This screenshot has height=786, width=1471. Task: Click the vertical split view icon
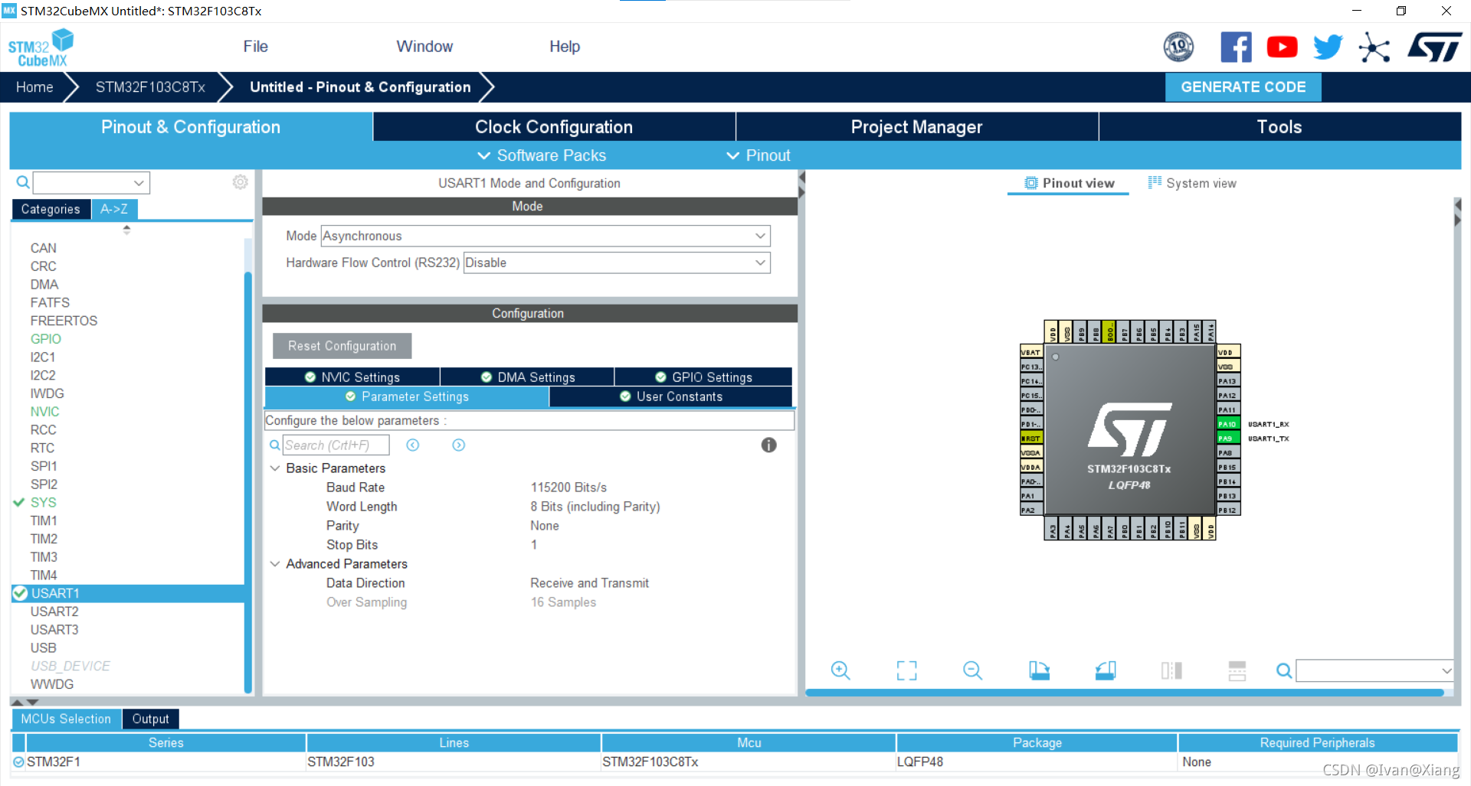tap(1171, 670)
